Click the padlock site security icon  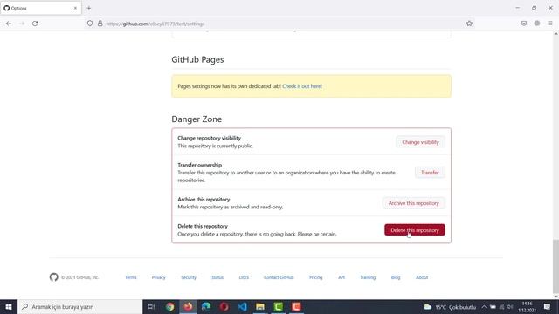pos(100,24)
